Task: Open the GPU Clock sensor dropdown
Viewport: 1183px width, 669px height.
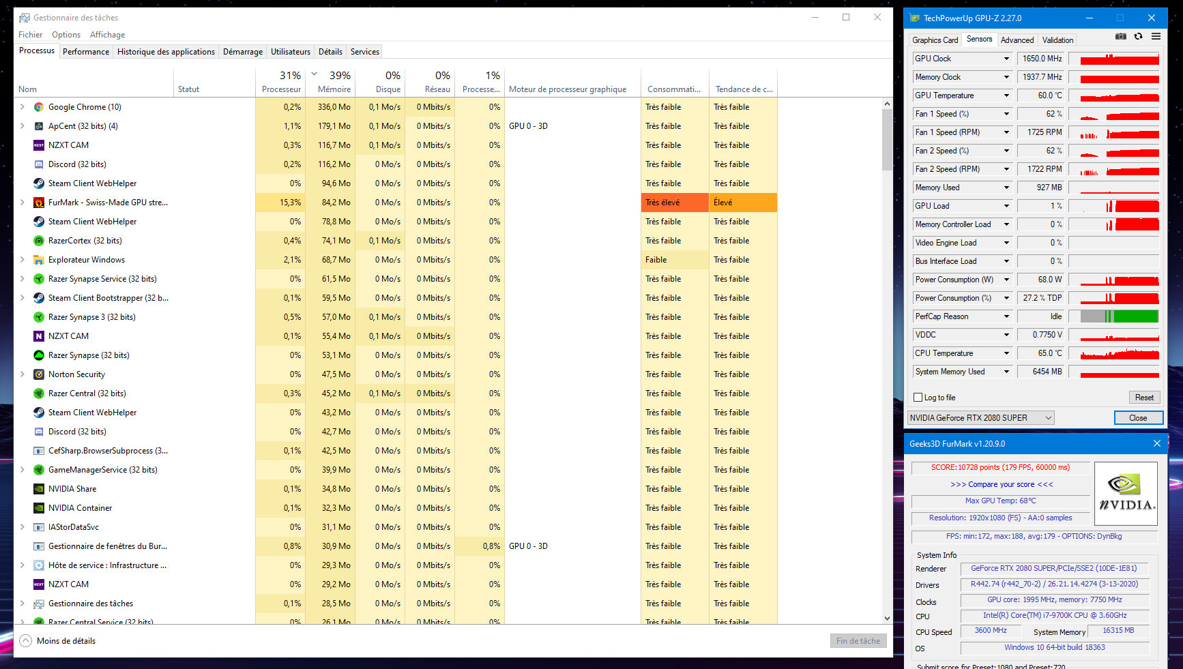Action: pos(1006,59)
